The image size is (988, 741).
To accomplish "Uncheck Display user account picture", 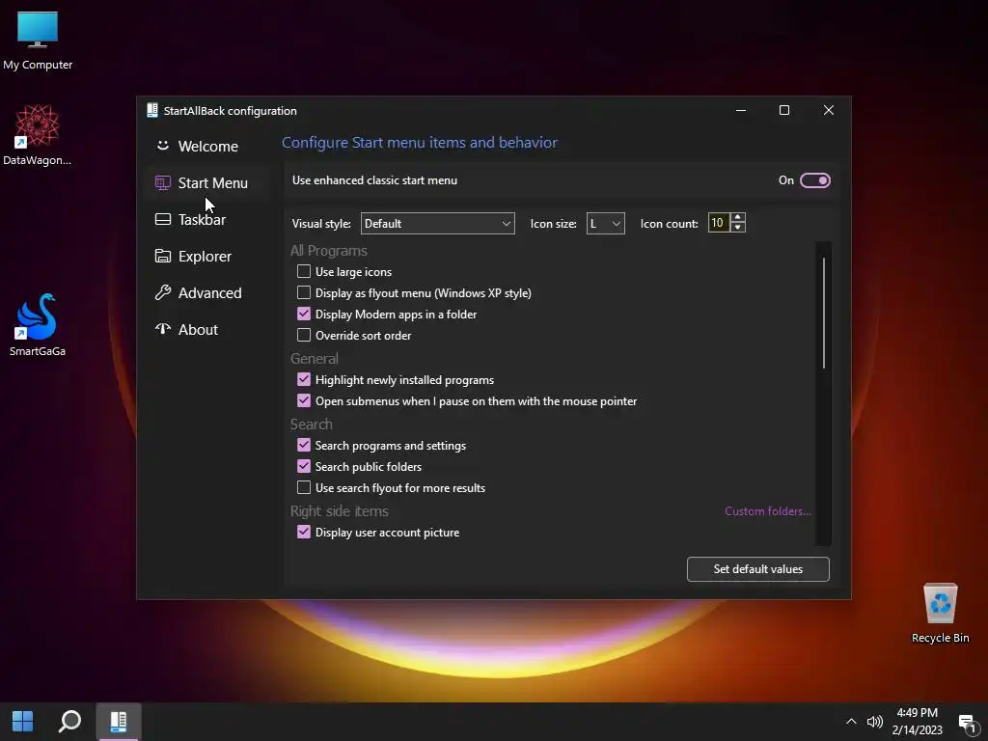I will [304, 532].
